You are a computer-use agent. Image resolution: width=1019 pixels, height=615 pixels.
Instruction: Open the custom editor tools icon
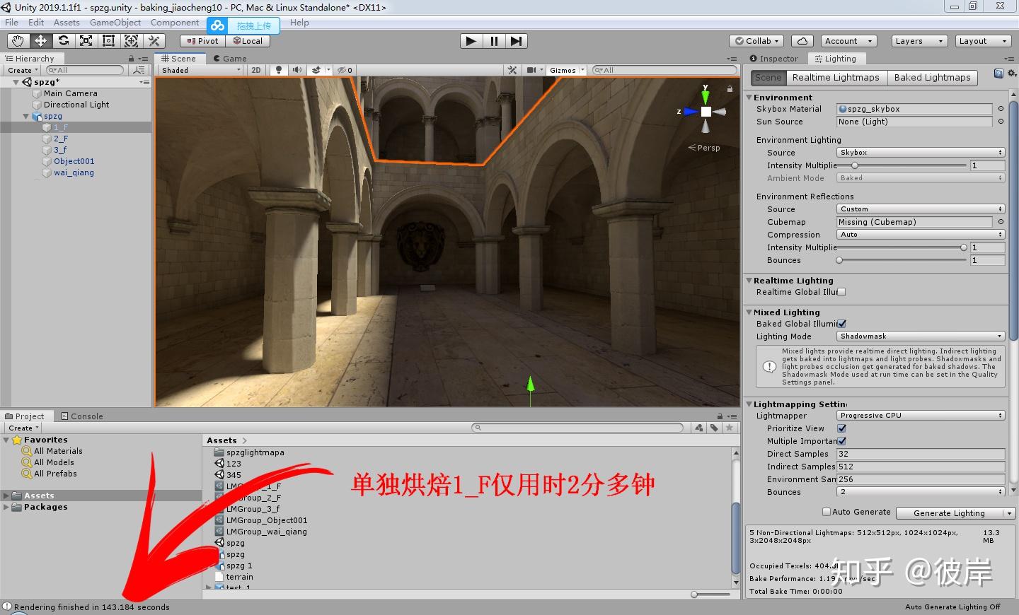[154, 41]
